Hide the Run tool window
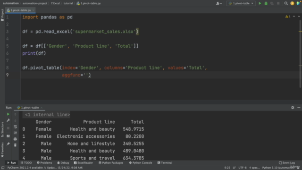 299,108
